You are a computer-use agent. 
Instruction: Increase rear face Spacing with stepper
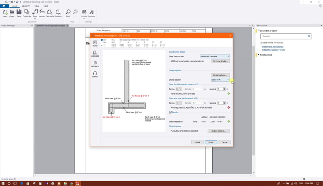(225, 102)
